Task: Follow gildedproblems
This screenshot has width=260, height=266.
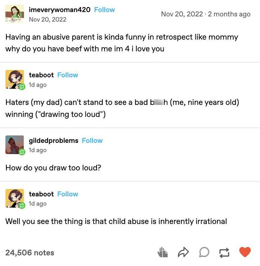Action: pyautogui.click(x=92, y=140)
